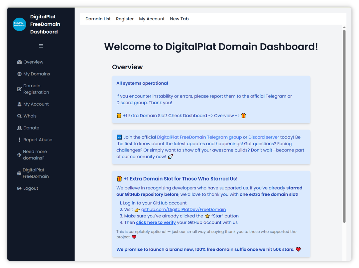Toggle the sidebar hamburger menu
The height and width of the screenshot is (268, 359).
pyautogui.click(x=41, y=46)
